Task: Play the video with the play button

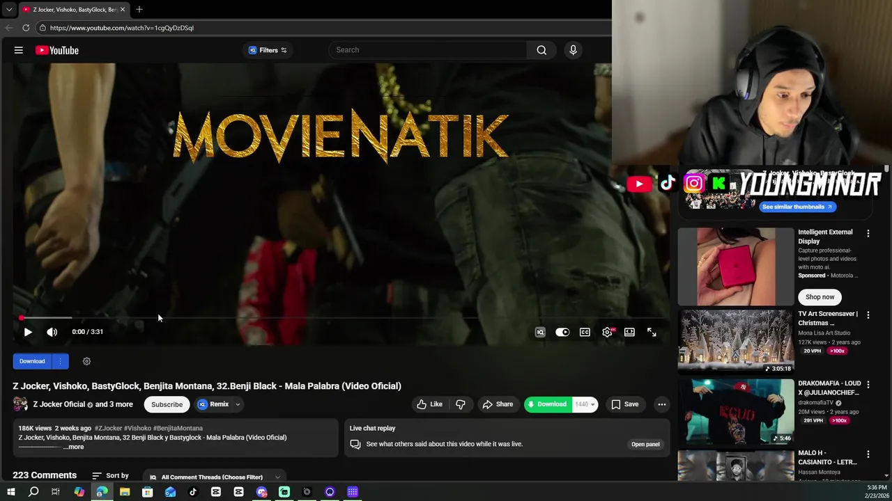Action: pos(28,332)
